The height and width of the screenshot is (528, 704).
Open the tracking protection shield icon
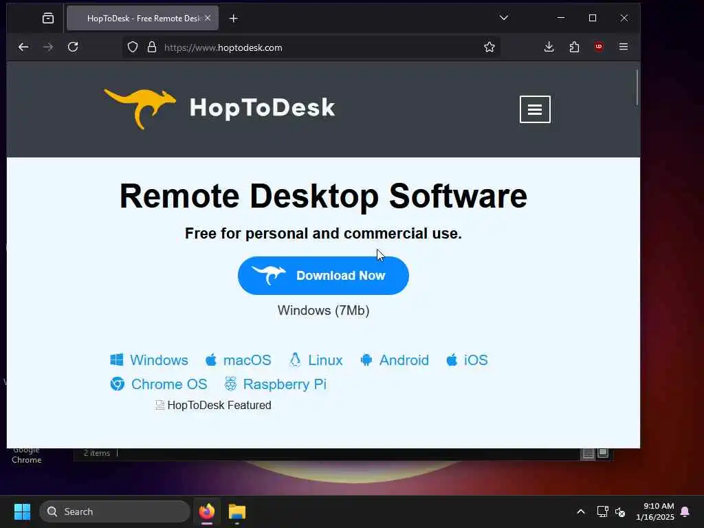(x=133, y=47)
